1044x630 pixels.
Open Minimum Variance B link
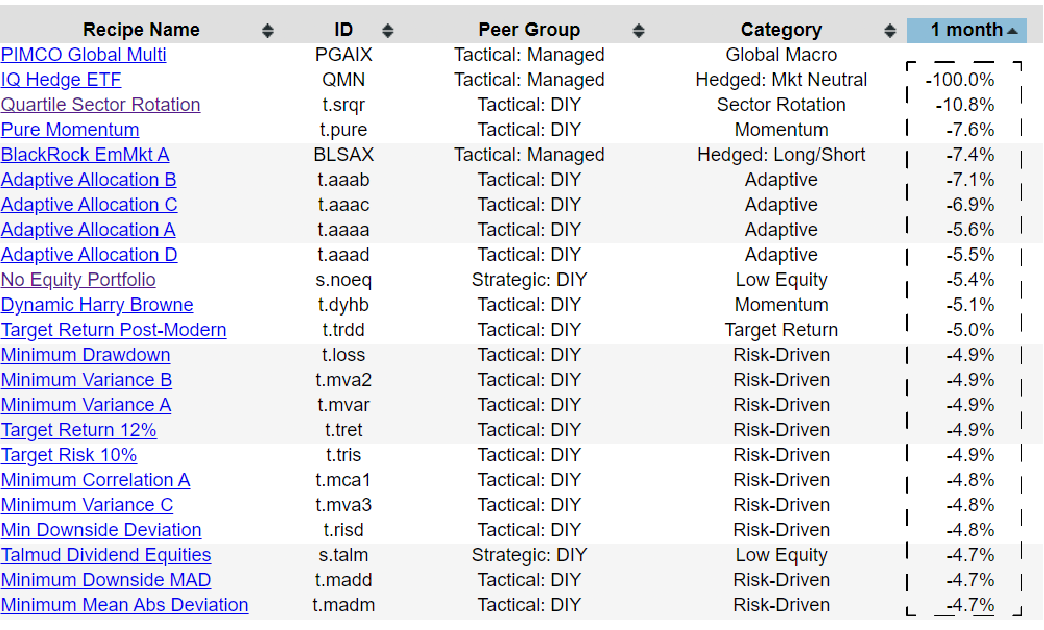pos(87,380)
